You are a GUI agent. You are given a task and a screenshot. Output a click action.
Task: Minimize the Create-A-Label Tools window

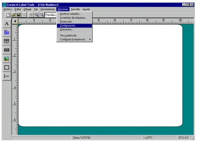click(x=184, y=5)
